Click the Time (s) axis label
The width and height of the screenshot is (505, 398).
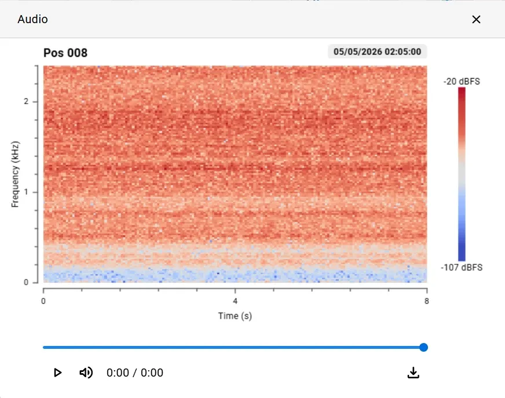pyautogui.click(x=235, y=316)
